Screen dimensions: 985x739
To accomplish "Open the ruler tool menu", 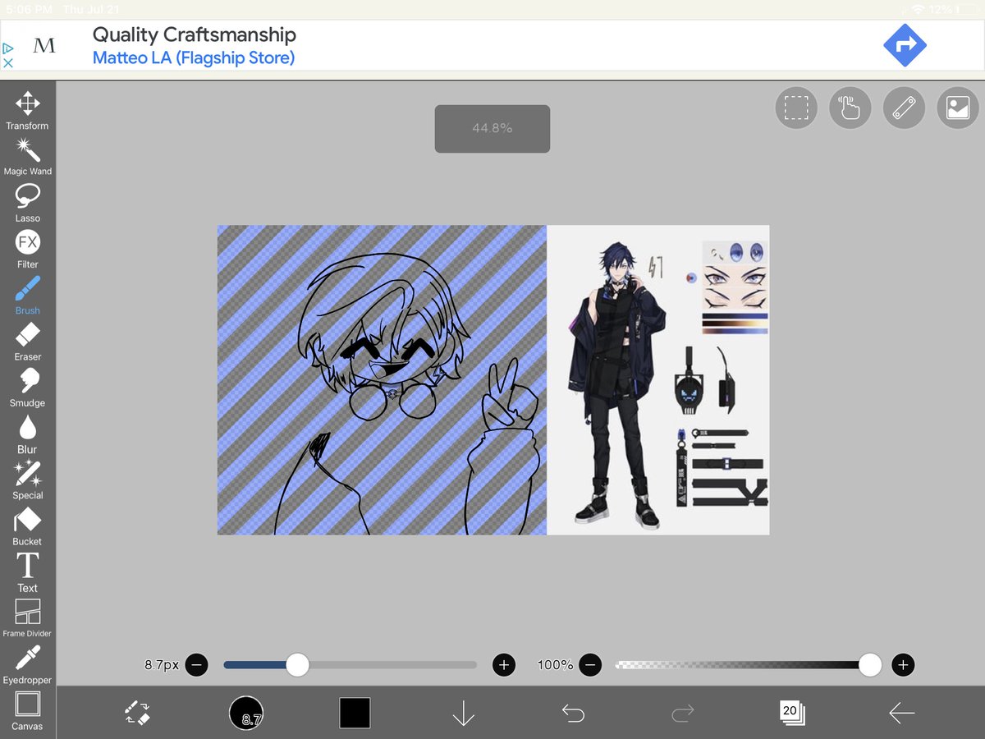I will [x=904, y=108].
